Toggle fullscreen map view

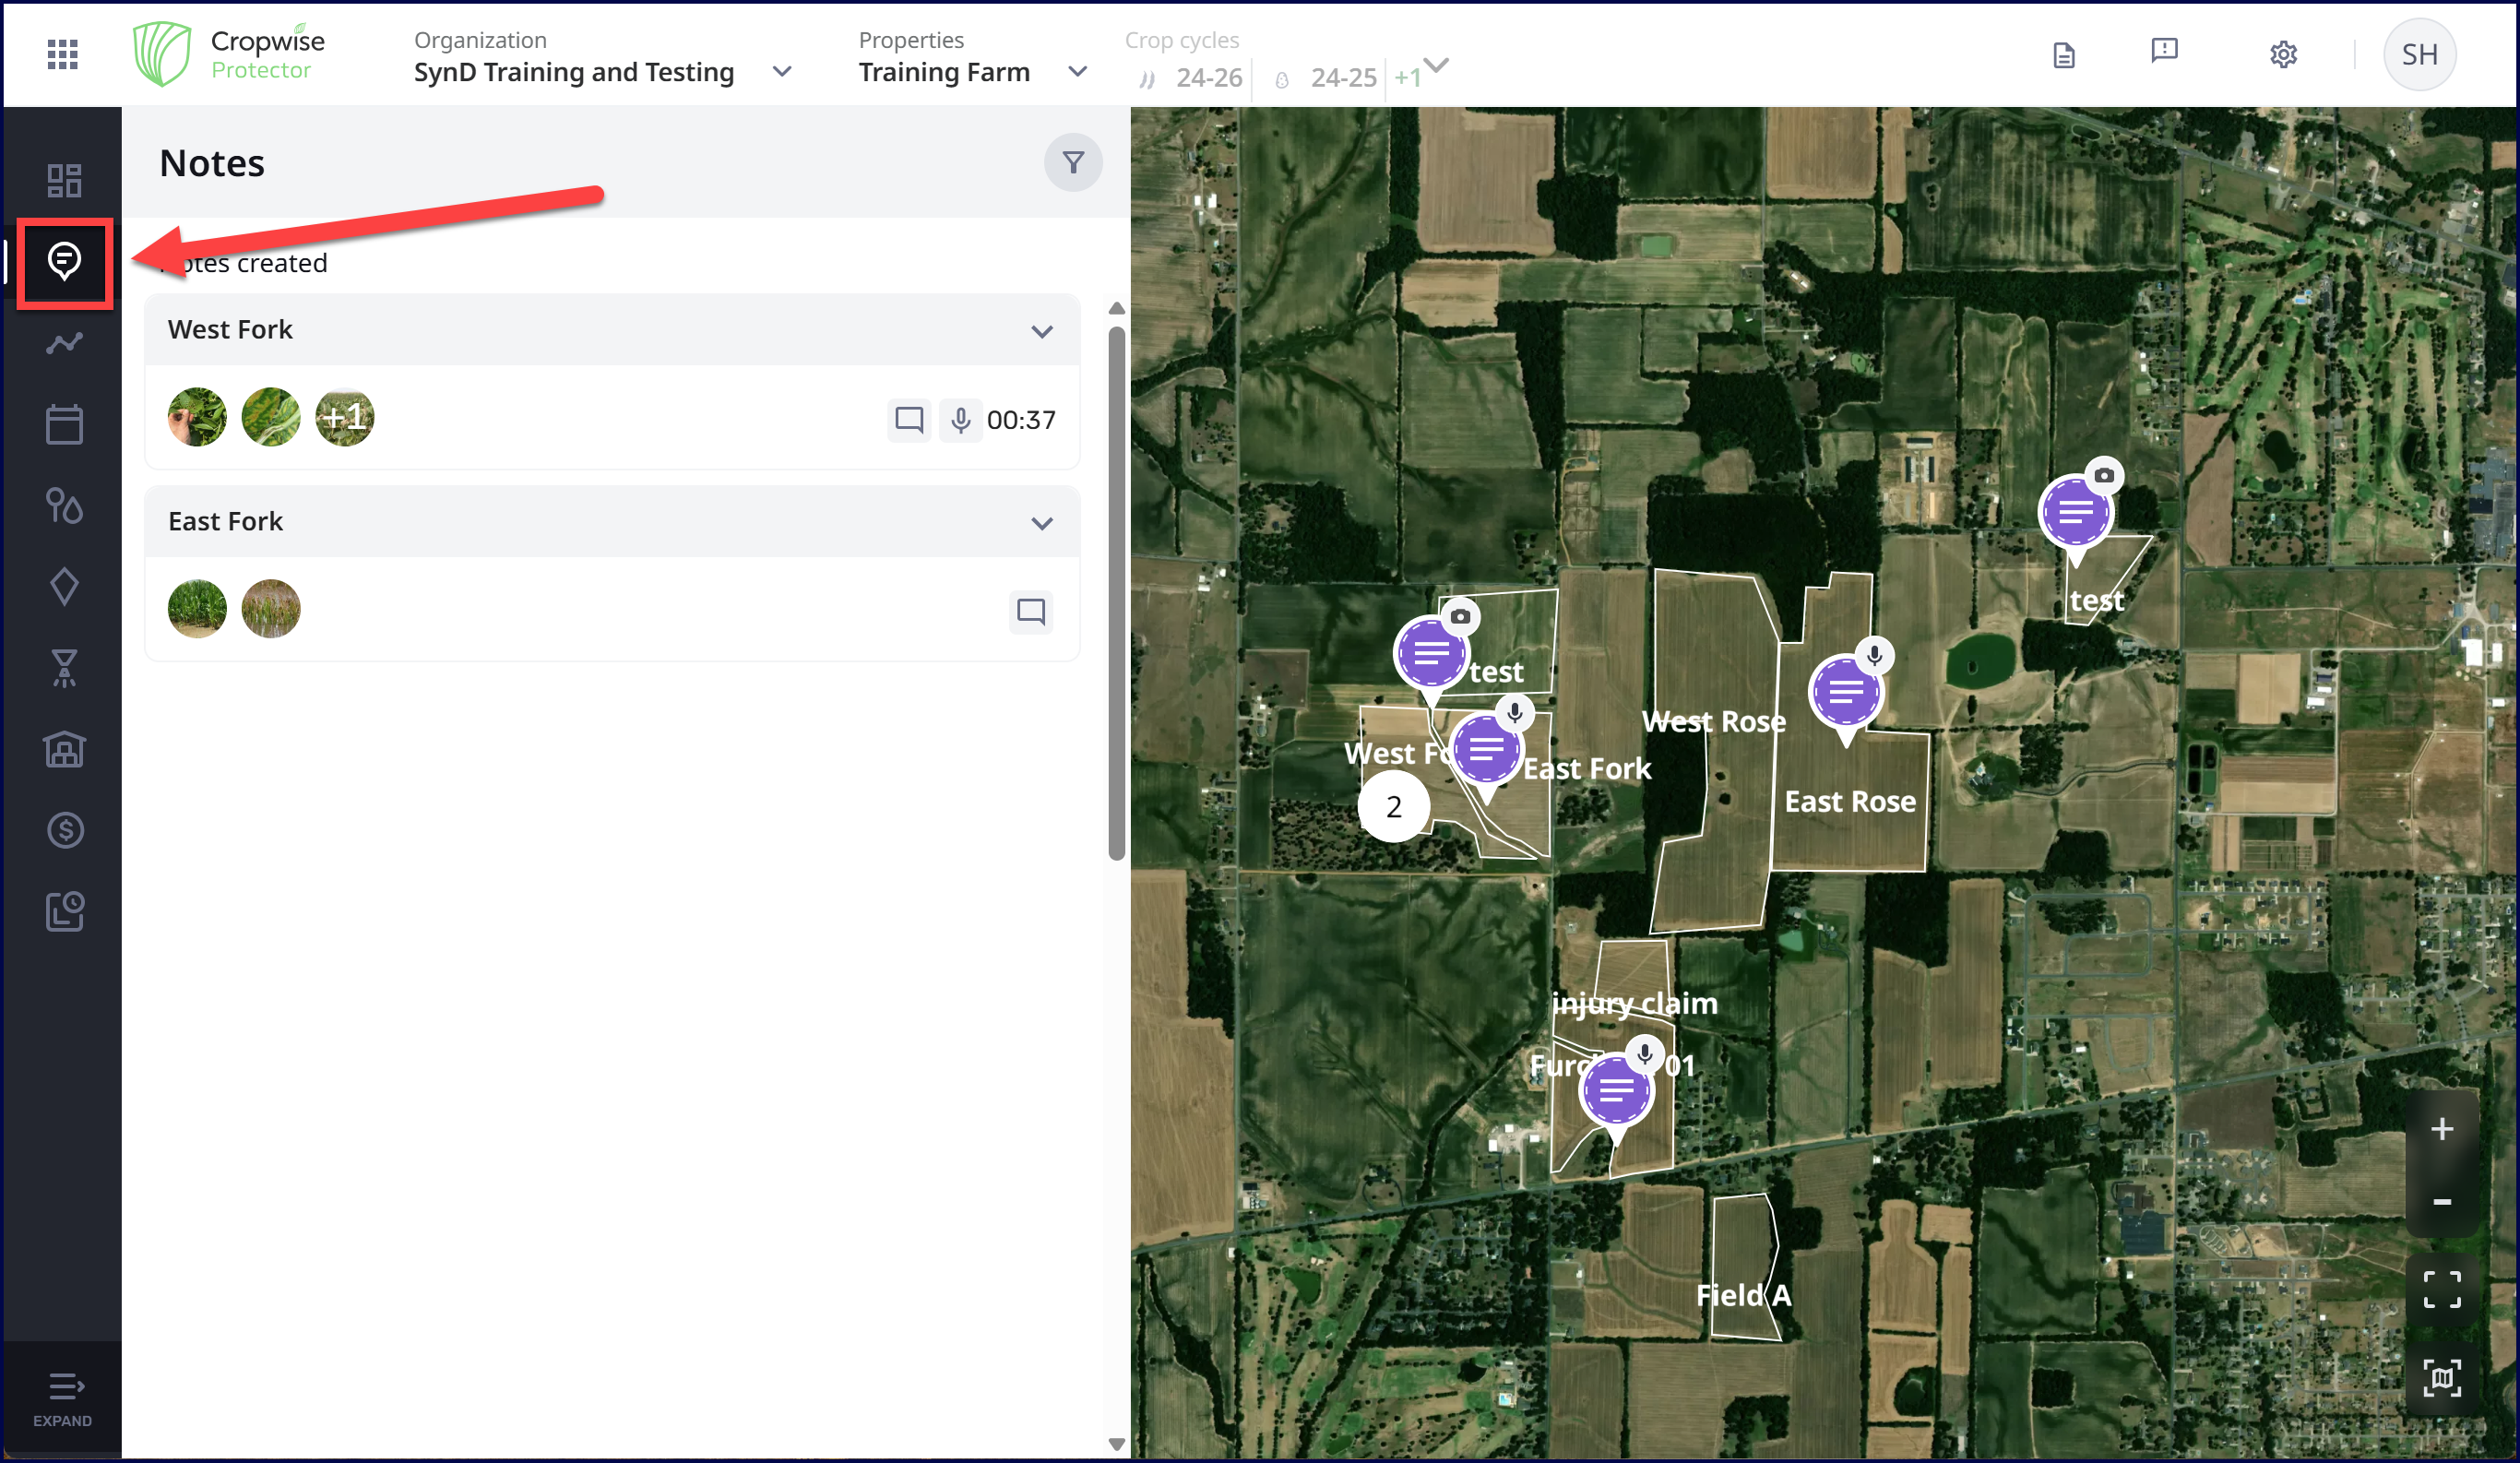(x=2441, y=1289)
